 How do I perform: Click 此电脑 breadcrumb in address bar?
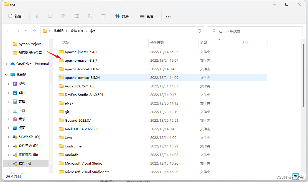(58, 31)
